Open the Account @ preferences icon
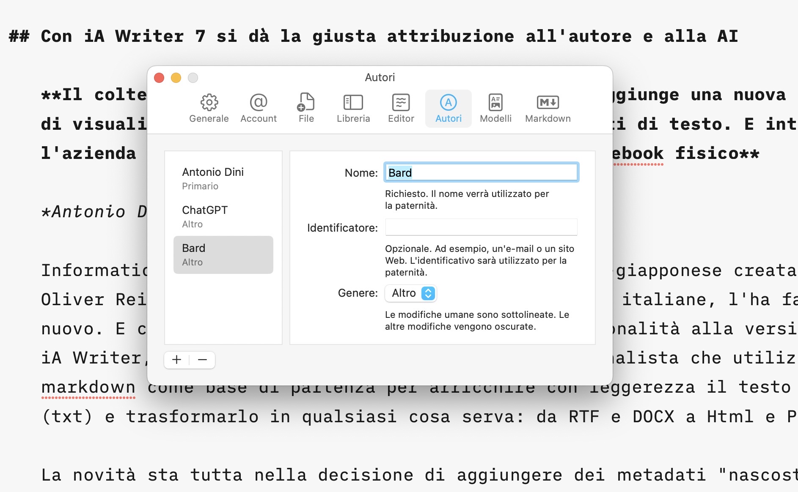 (x=259, y=108)
